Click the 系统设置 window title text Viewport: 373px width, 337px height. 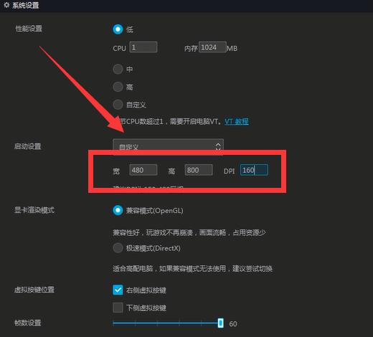[x=26, y=5]
